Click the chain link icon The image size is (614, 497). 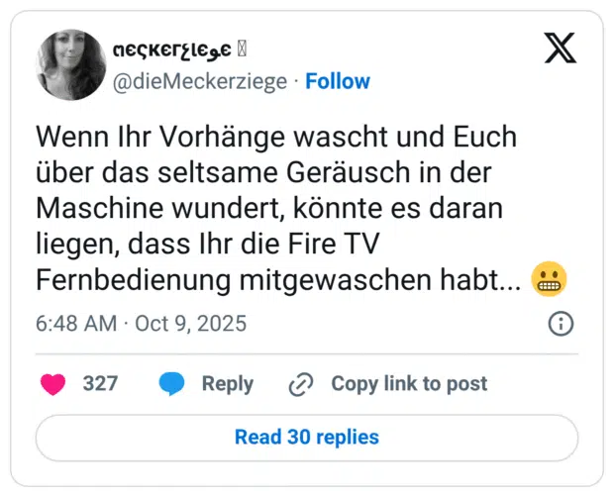(x=301, y=384)
